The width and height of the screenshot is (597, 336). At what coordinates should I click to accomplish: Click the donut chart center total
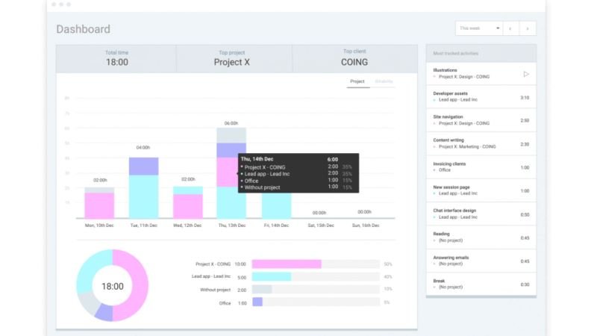tap(113, 286)
